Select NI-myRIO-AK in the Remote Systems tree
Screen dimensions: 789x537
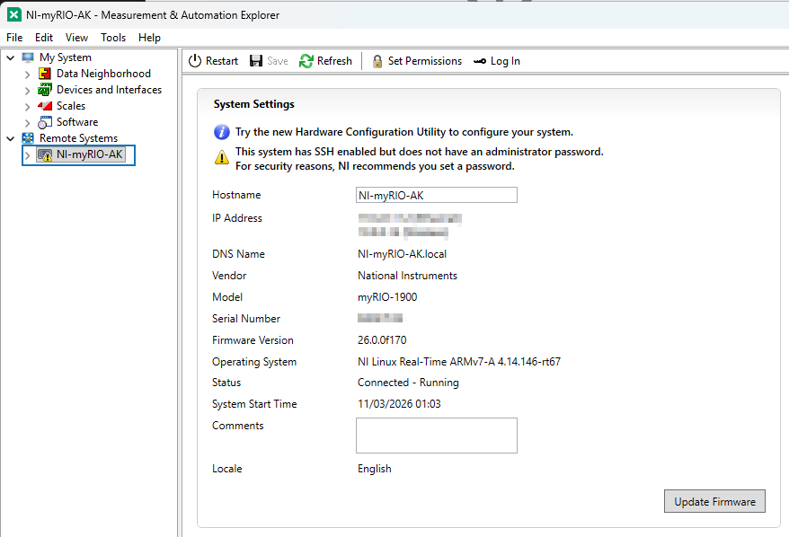[89, 154]
